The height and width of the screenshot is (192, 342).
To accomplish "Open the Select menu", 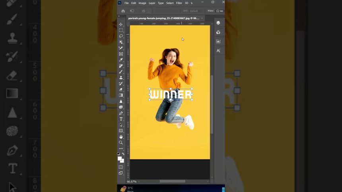I will (x=170, y=3).
